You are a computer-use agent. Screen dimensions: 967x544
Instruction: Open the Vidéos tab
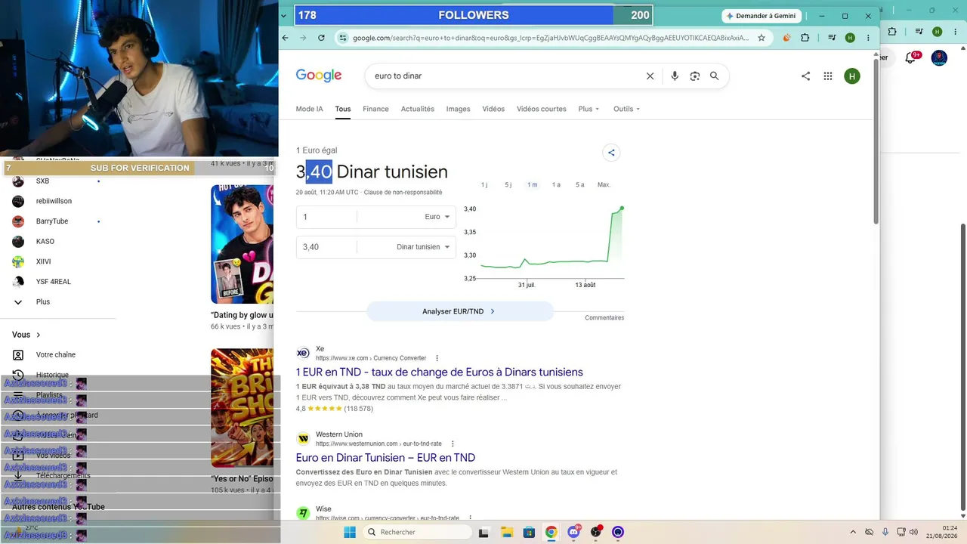tap(493, 109)
